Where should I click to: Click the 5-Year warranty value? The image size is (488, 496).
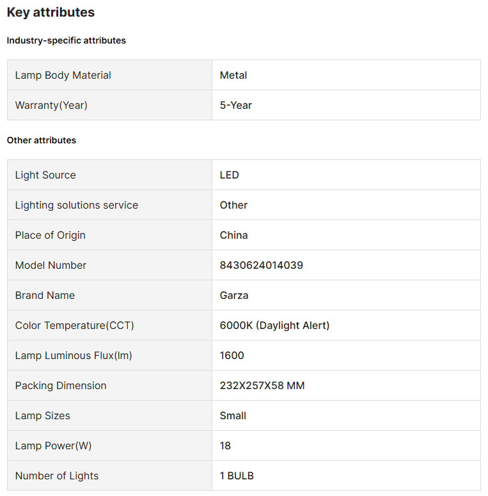coord(236,105)
